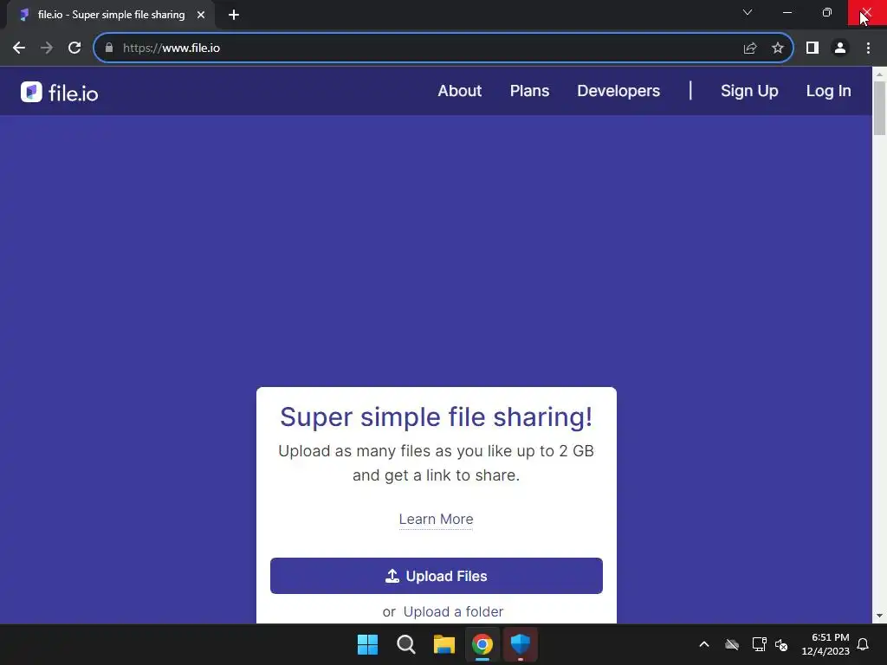
Task: Open the Windows Security shield app
Action: [521, 644]
